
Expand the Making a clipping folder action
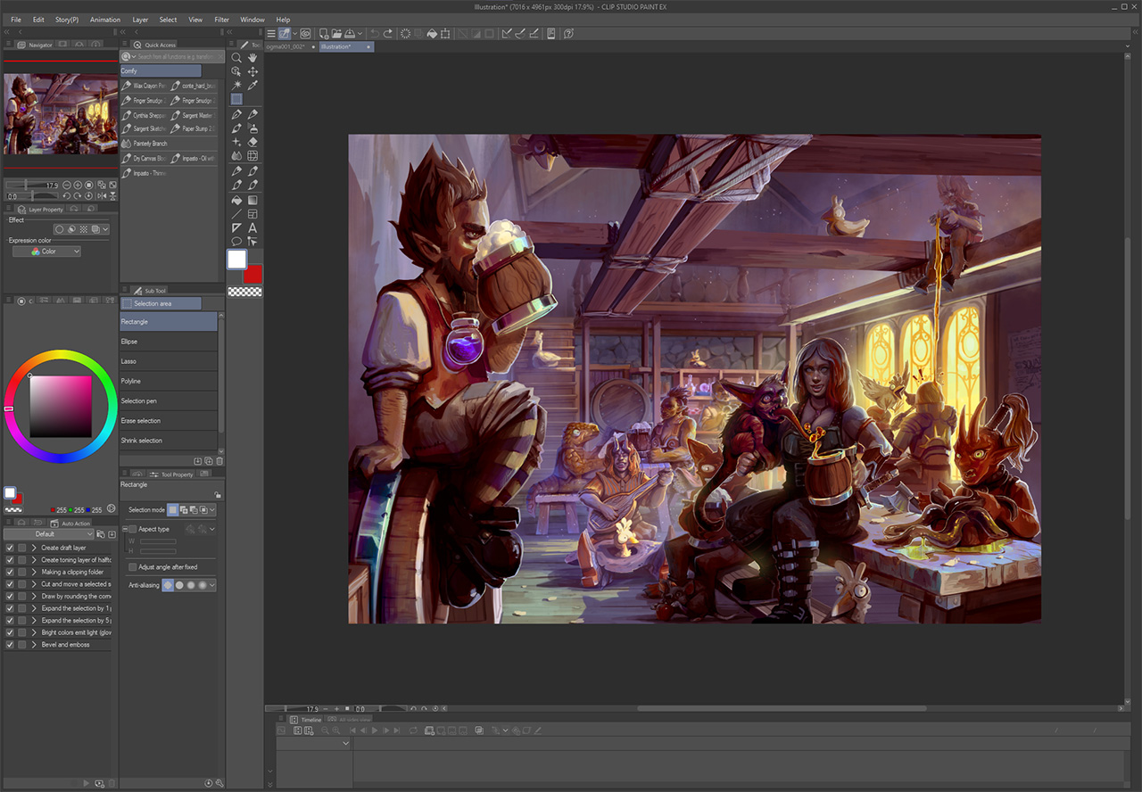coord(33,572)
